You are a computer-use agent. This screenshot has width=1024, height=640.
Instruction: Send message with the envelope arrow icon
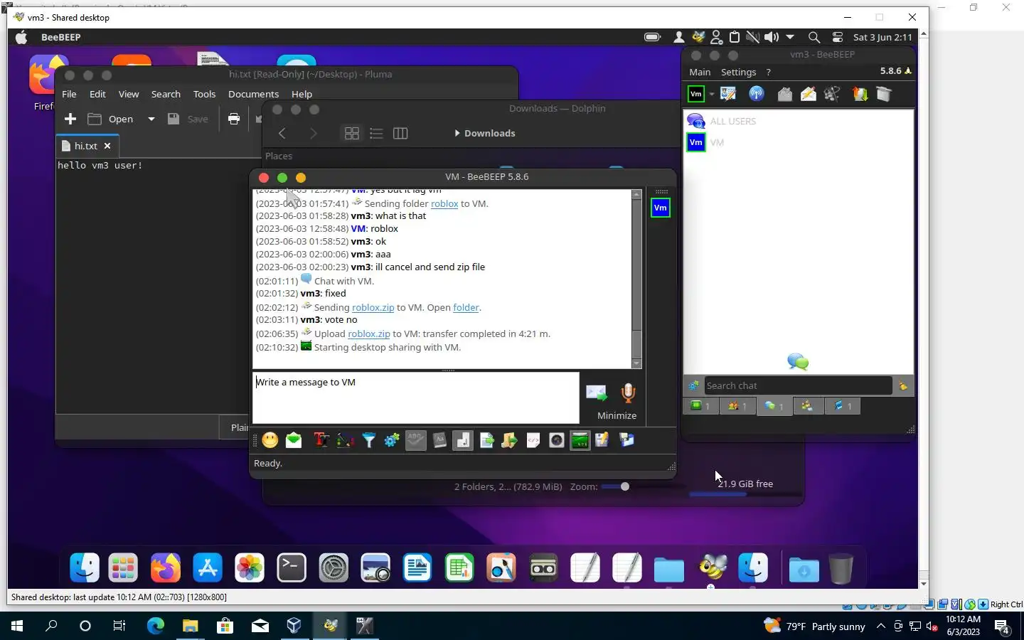pos(596,393)
